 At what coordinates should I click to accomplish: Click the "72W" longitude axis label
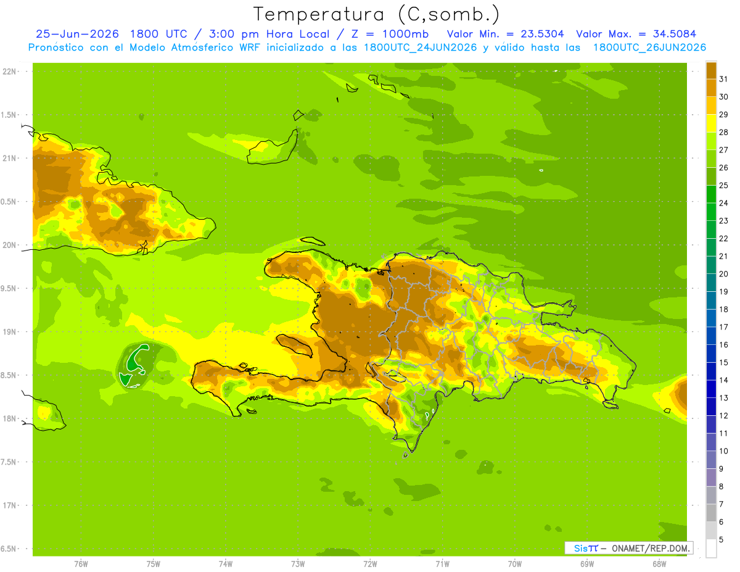370,564
